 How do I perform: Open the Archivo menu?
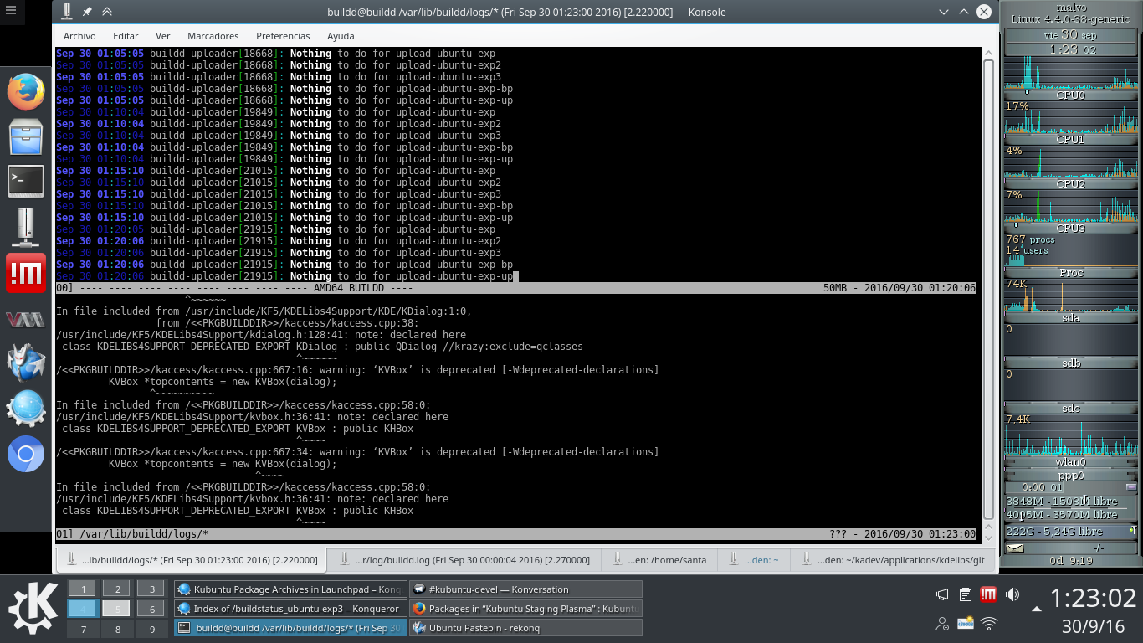click(x=79, y=36)
